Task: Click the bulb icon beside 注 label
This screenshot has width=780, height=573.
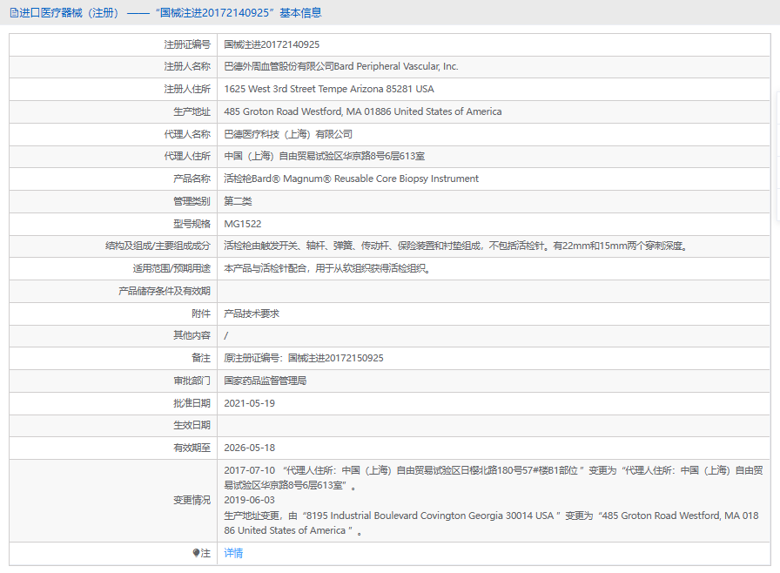Action: 196,553
